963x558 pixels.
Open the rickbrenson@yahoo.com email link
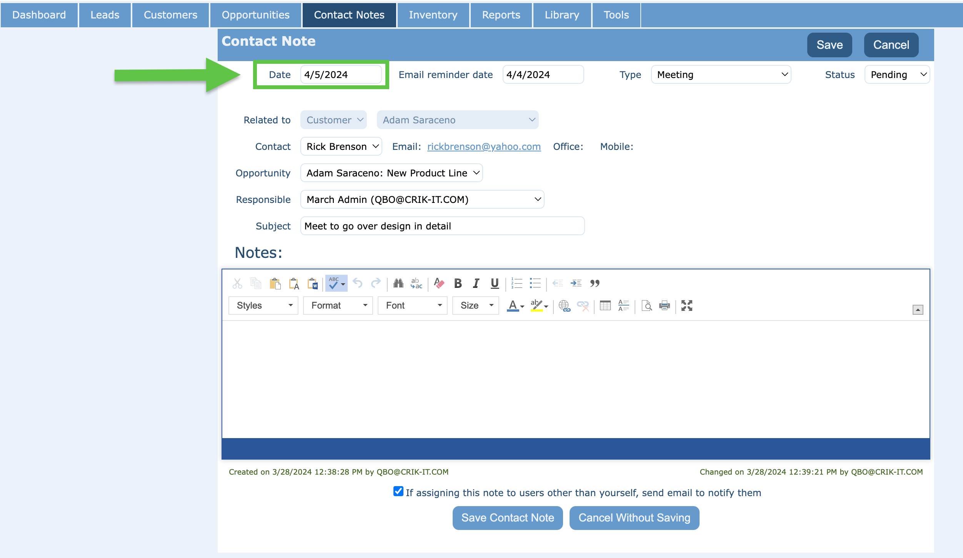(484, 146)
